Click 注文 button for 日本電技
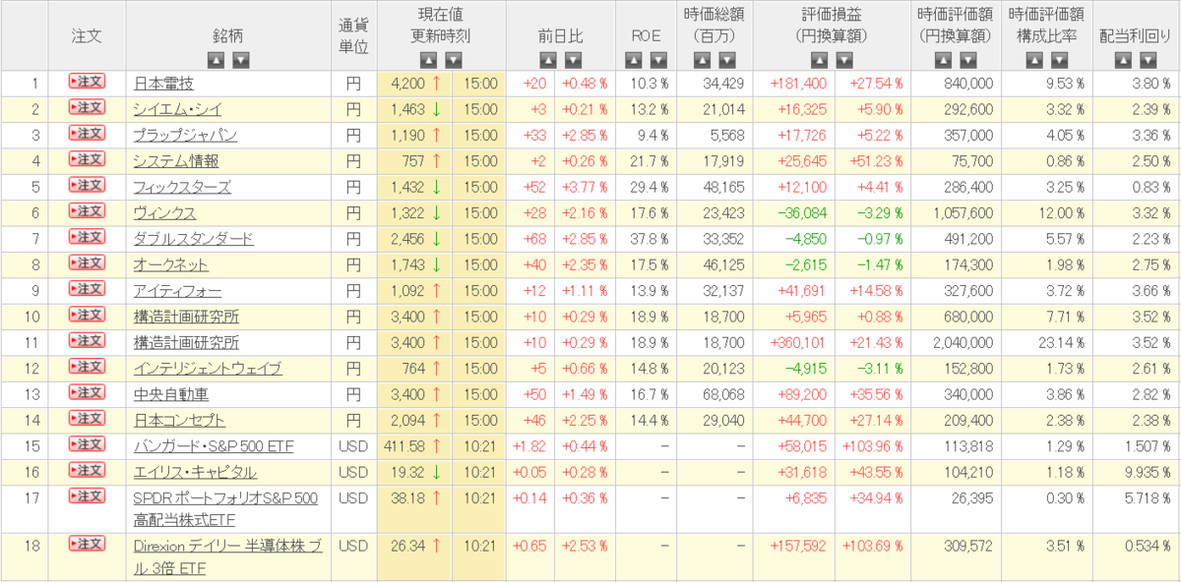The width and height of the screenshot is (1181, 582). pos(87,82)
